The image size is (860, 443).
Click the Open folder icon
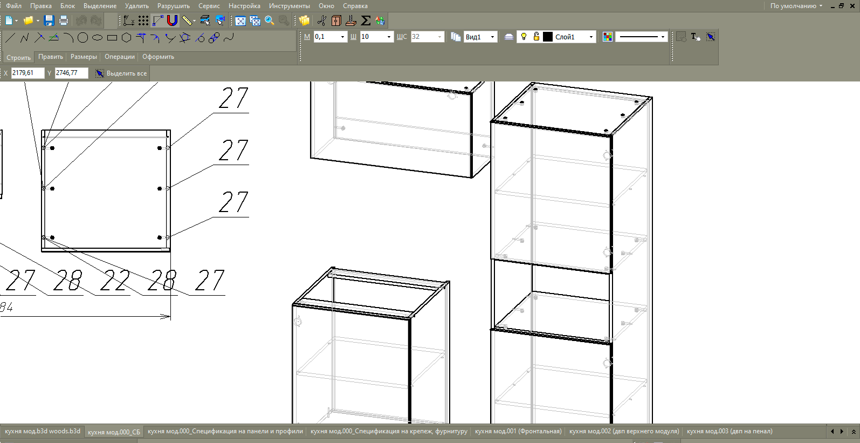pyautogui.click(x=28, y=21)
